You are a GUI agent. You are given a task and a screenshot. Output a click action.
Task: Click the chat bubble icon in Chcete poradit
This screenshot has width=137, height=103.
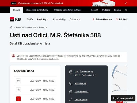[115, 98]
